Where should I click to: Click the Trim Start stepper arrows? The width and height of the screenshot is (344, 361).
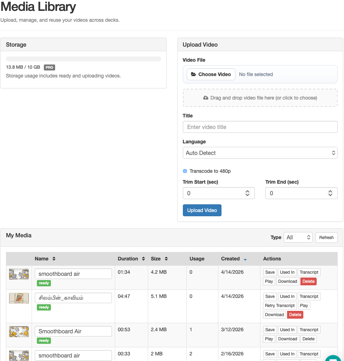pyautogui.click(x=247, y=193)
